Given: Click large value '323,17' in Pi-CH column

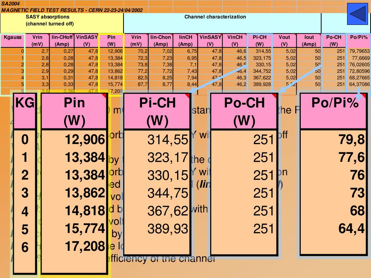Looking at the screenshot, I should click(168, 157).
